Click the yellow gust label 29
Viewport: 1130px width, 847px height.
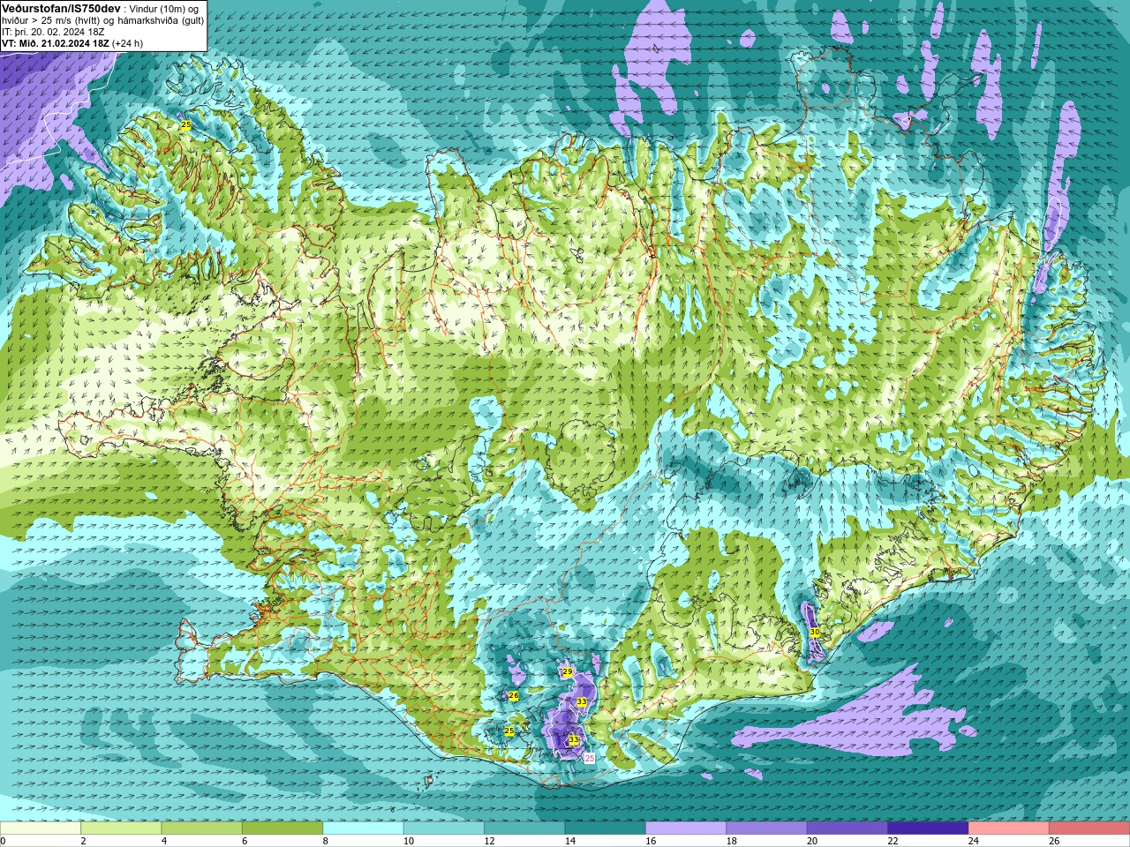[x=568, y=672]
